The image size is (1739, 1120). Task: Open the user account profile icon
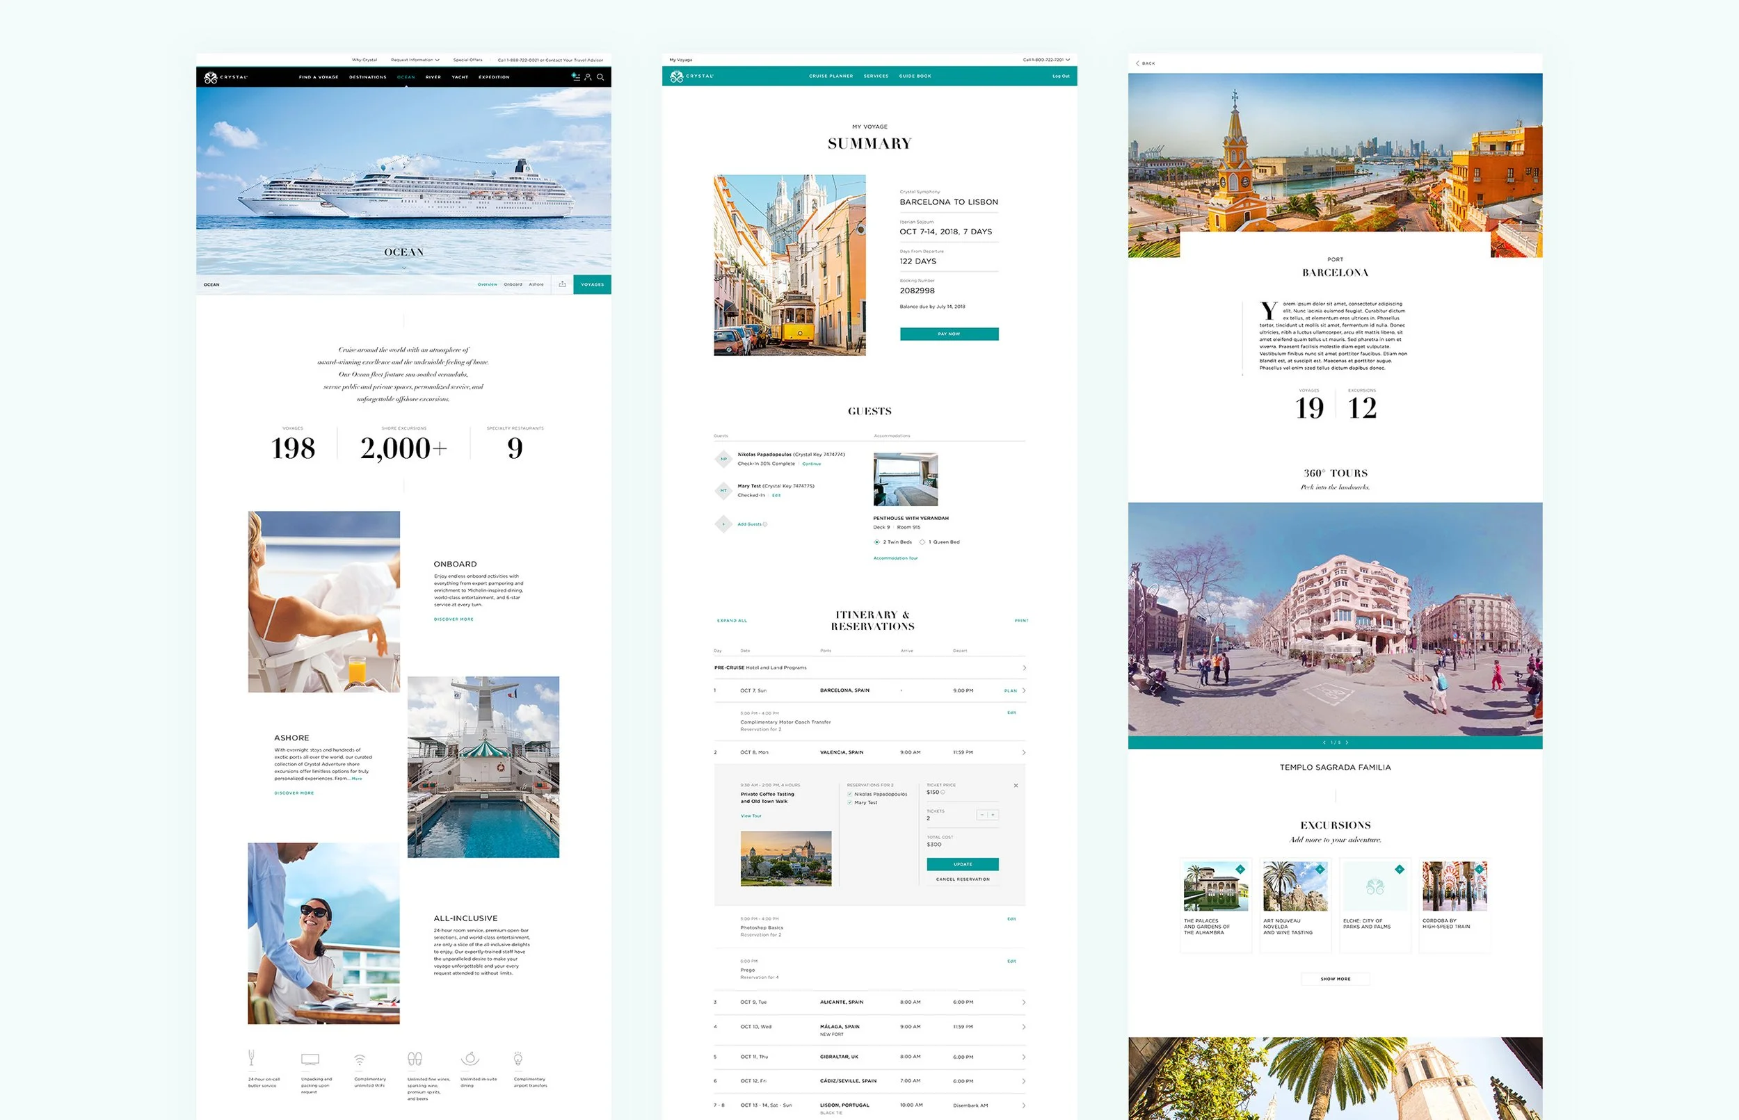coord(588,77)
